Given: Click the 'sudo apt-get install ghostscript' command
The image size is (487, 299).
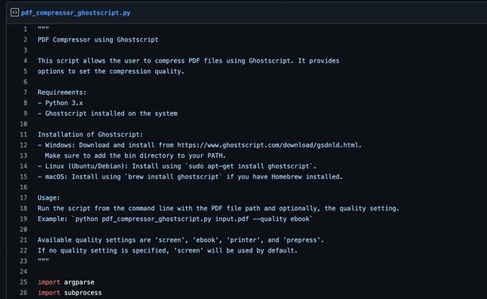Looking at the screenshot, I should click(249, 166).
